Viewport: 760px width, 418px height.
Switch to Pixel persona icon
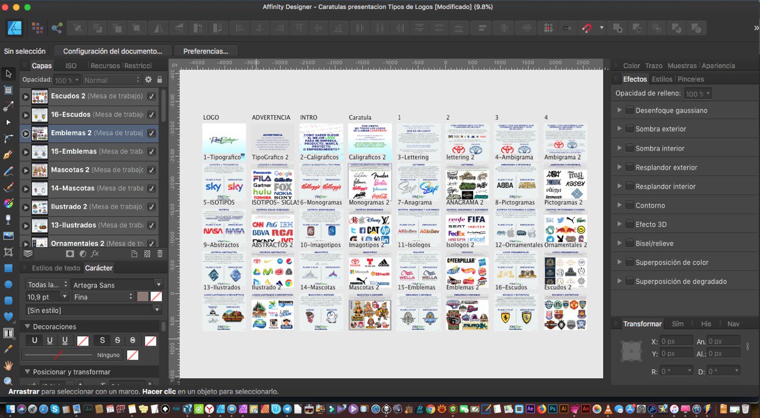[37, 28]
